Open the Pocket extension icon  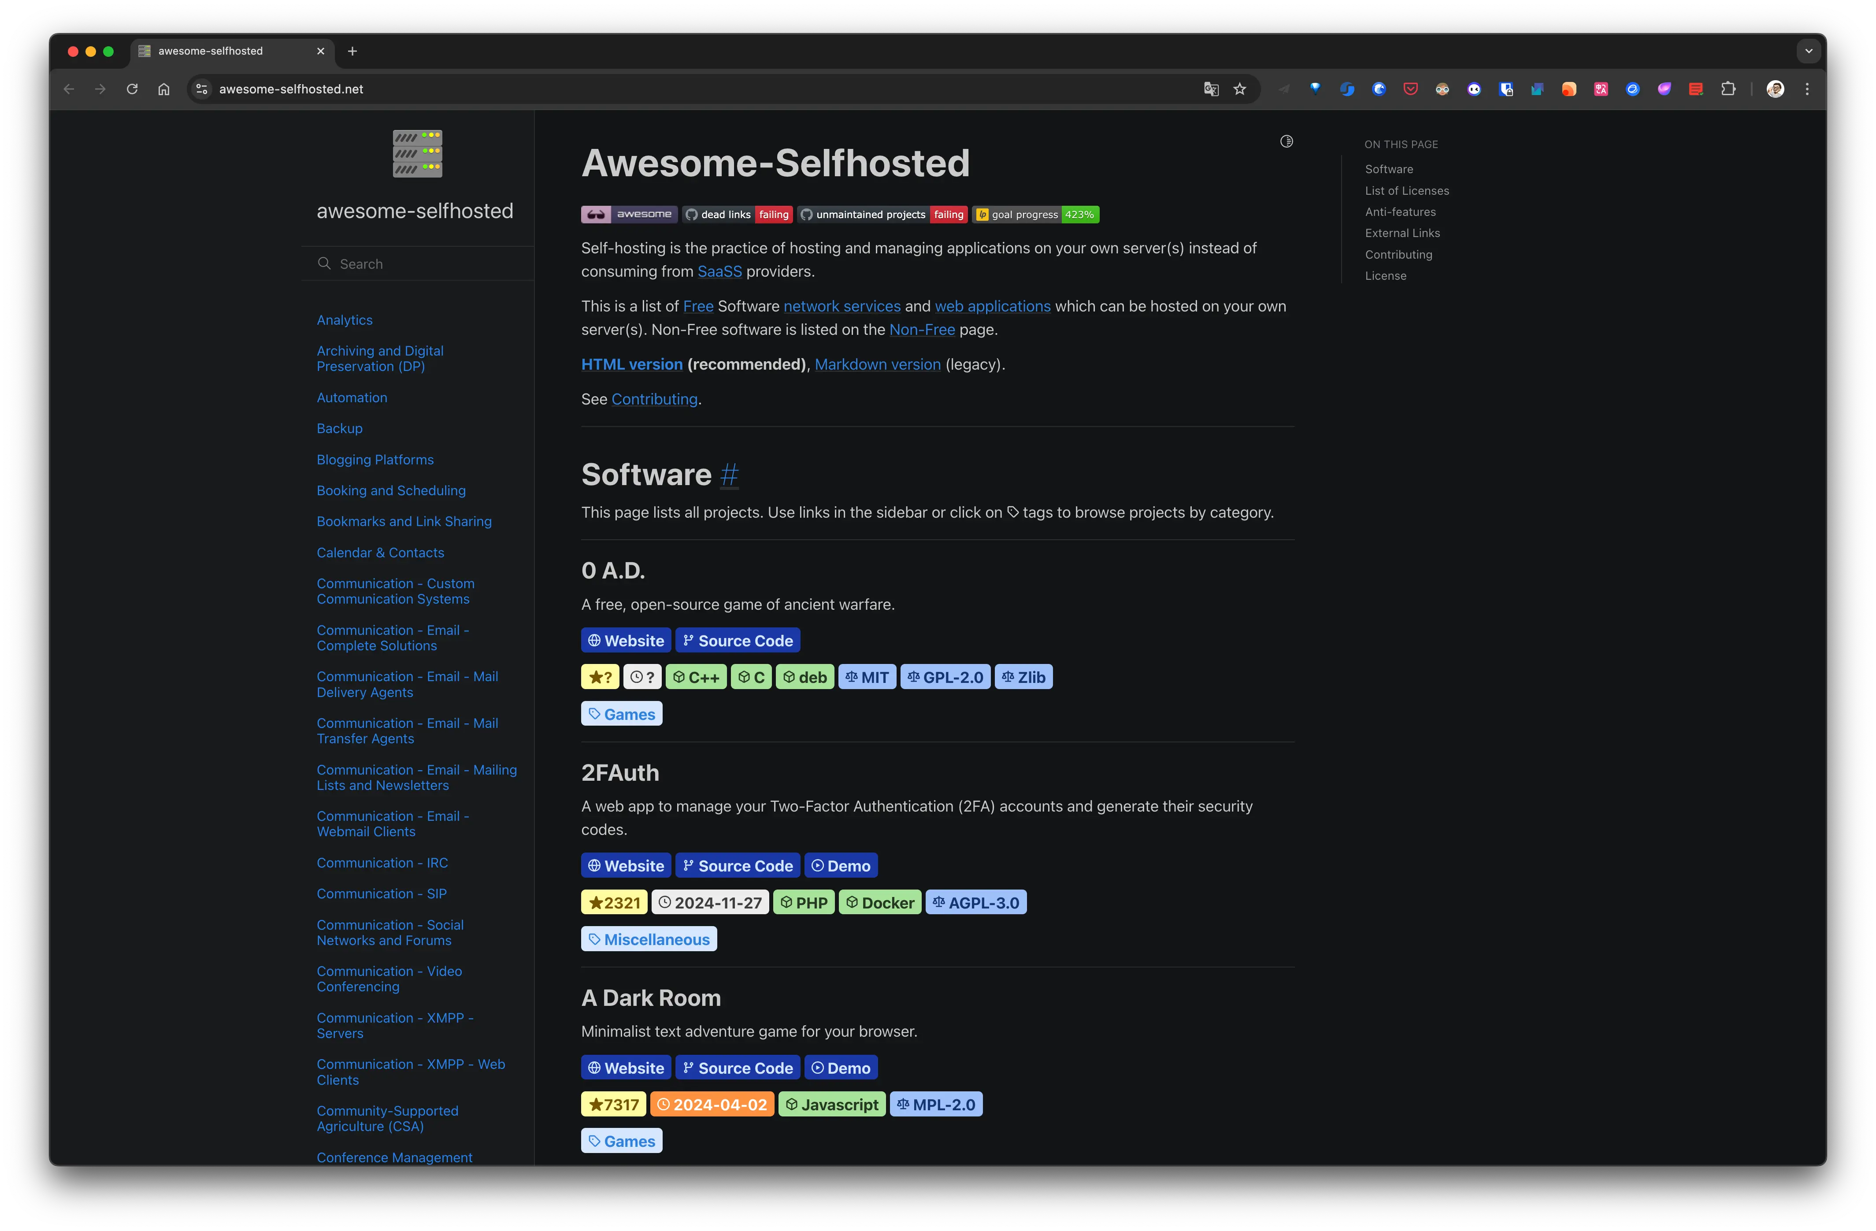tap(1410, 89)
